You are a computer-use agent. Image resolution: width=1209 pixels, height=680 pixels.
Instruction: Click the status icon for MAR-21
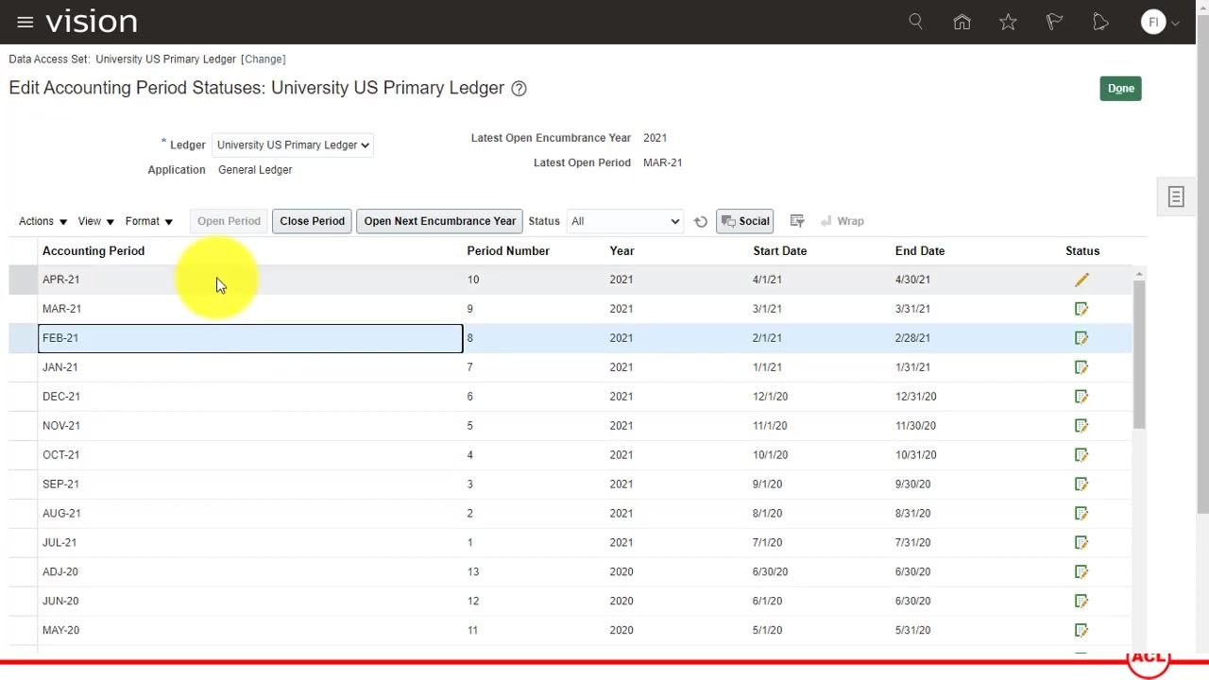tap(1081, 309)
